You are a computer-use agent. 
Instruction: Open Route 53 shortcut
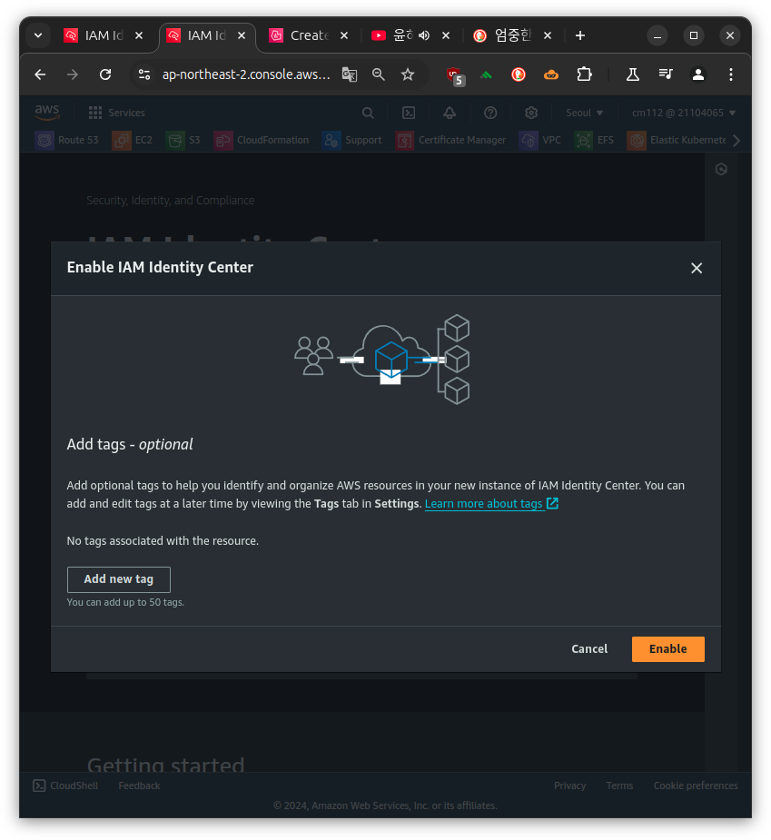pos(67,141)
